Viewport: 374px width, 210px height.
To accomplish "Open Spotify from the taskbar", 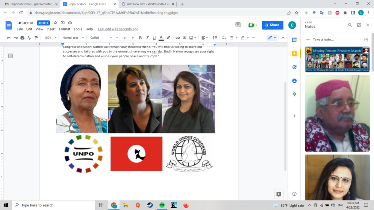I will click(162, 205).
